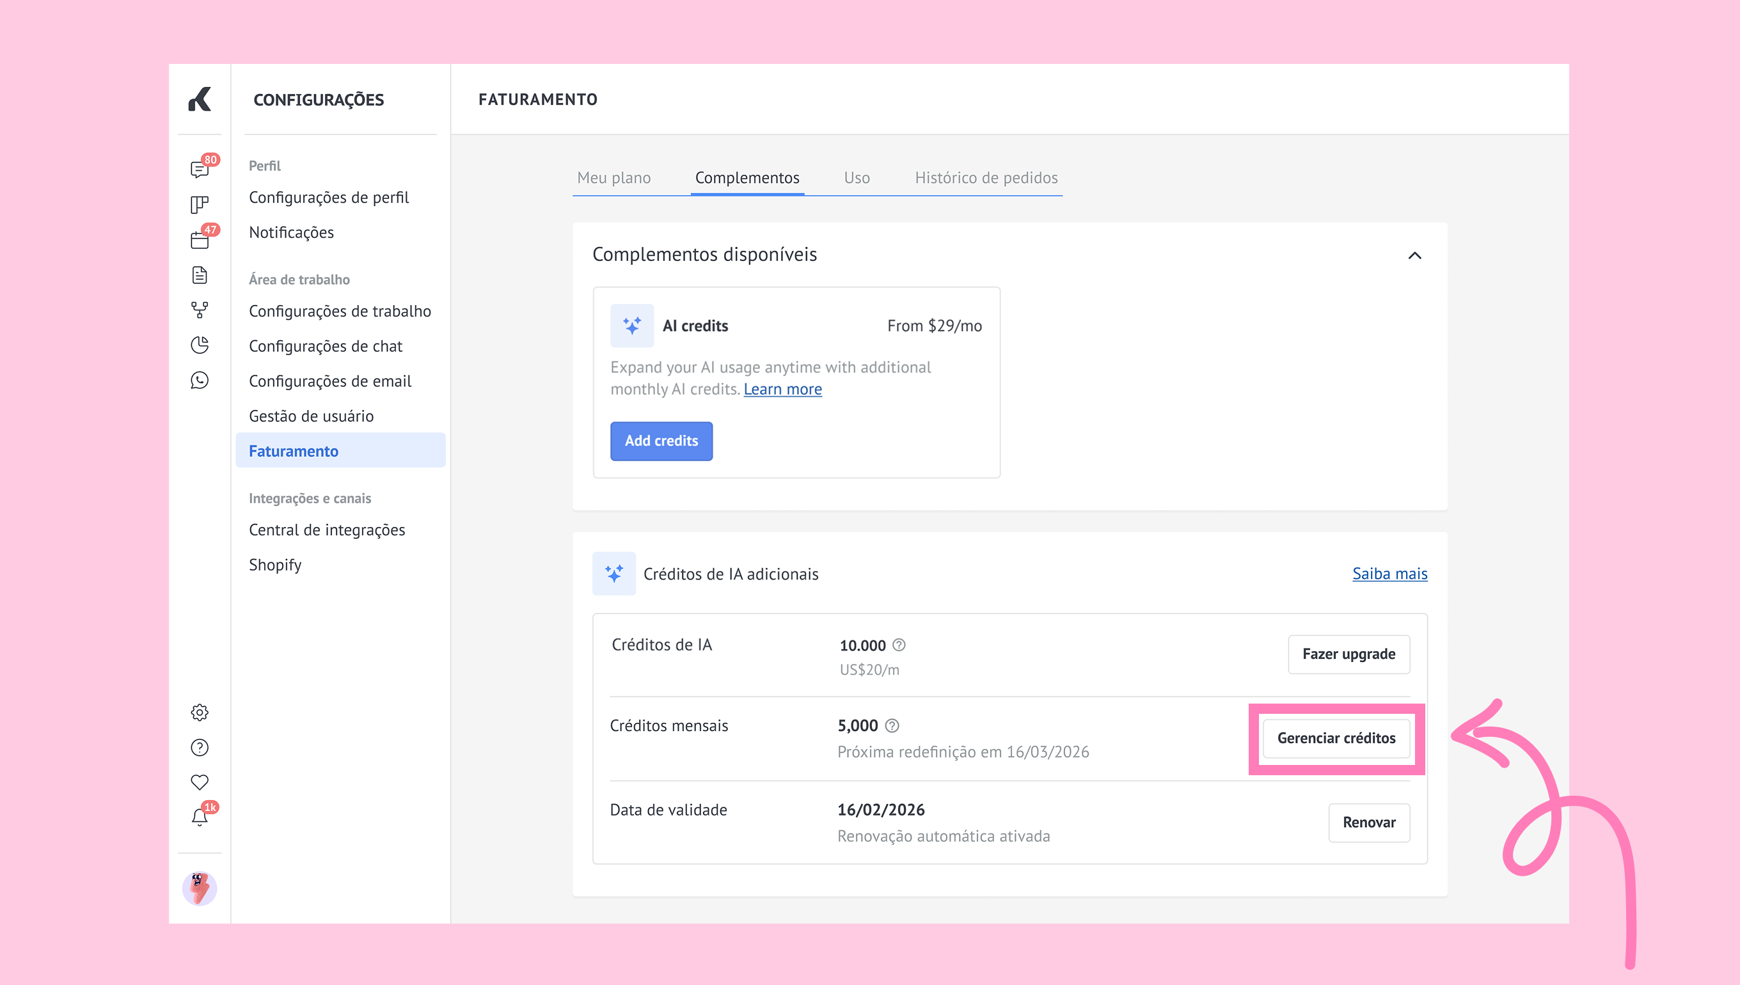
Task: Click the Renovar button
Action: [x=1368, y=823]
